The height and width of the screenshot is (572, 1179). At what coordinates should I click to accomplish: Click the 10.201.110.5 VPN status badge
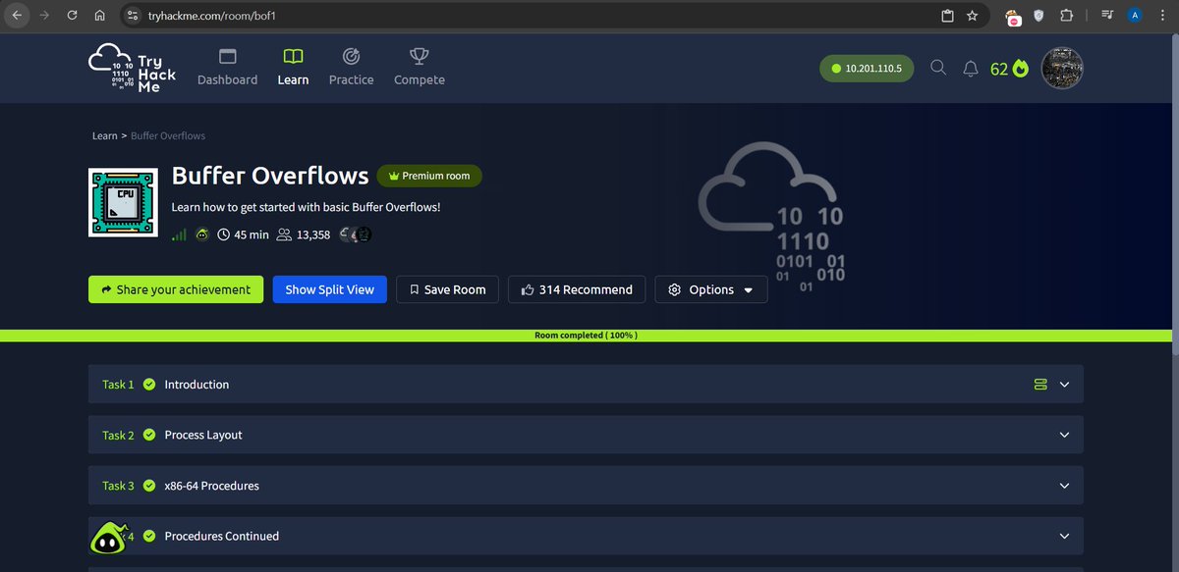(x=867, y=69)
